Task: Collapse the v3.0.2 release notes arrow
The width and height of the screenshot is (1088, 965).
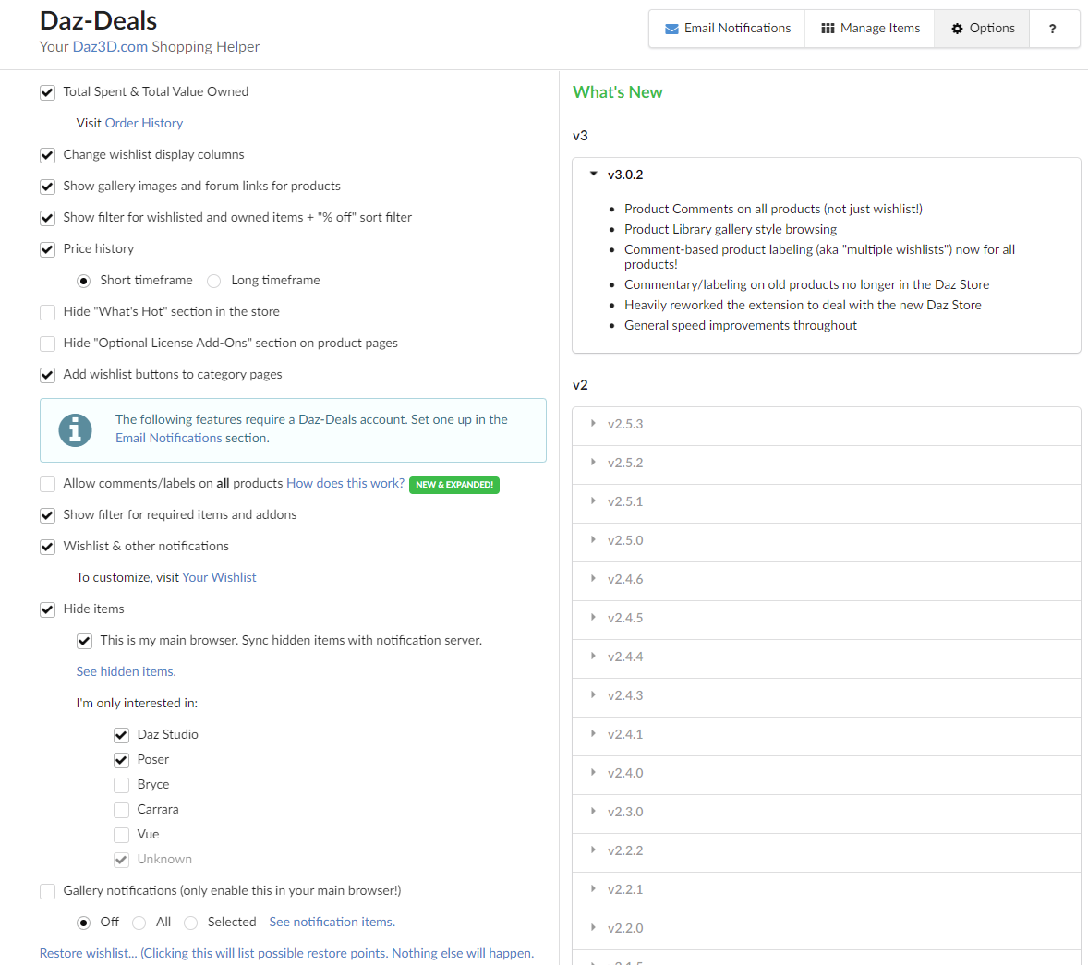Action: pyautogui.click(x=594, y=174)
